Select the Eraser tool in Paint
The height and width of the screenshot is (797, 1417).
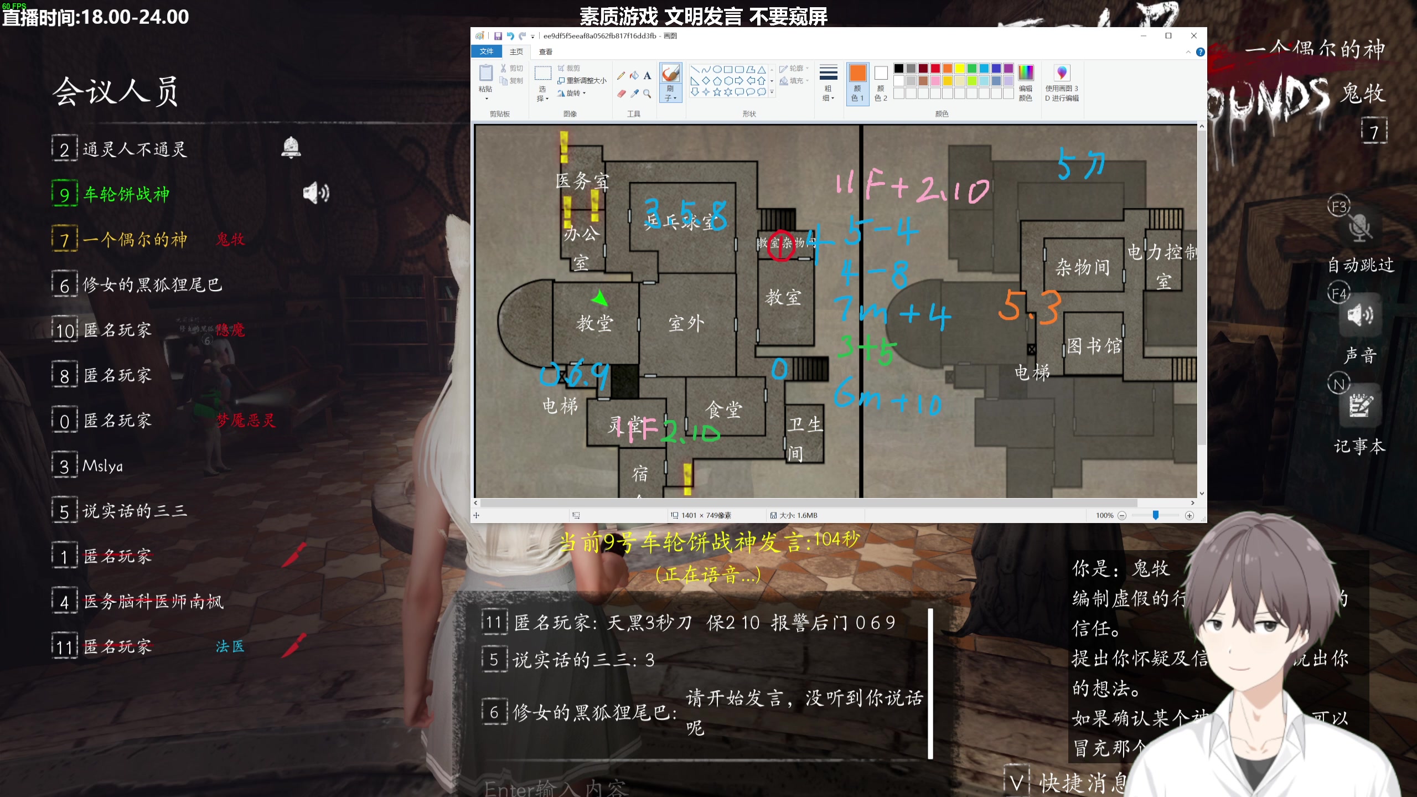coord(621,94)
